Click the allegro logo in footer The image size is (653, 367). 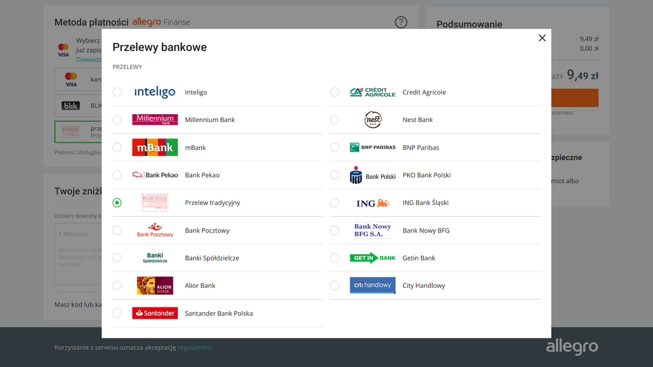(x=572, y=347)
